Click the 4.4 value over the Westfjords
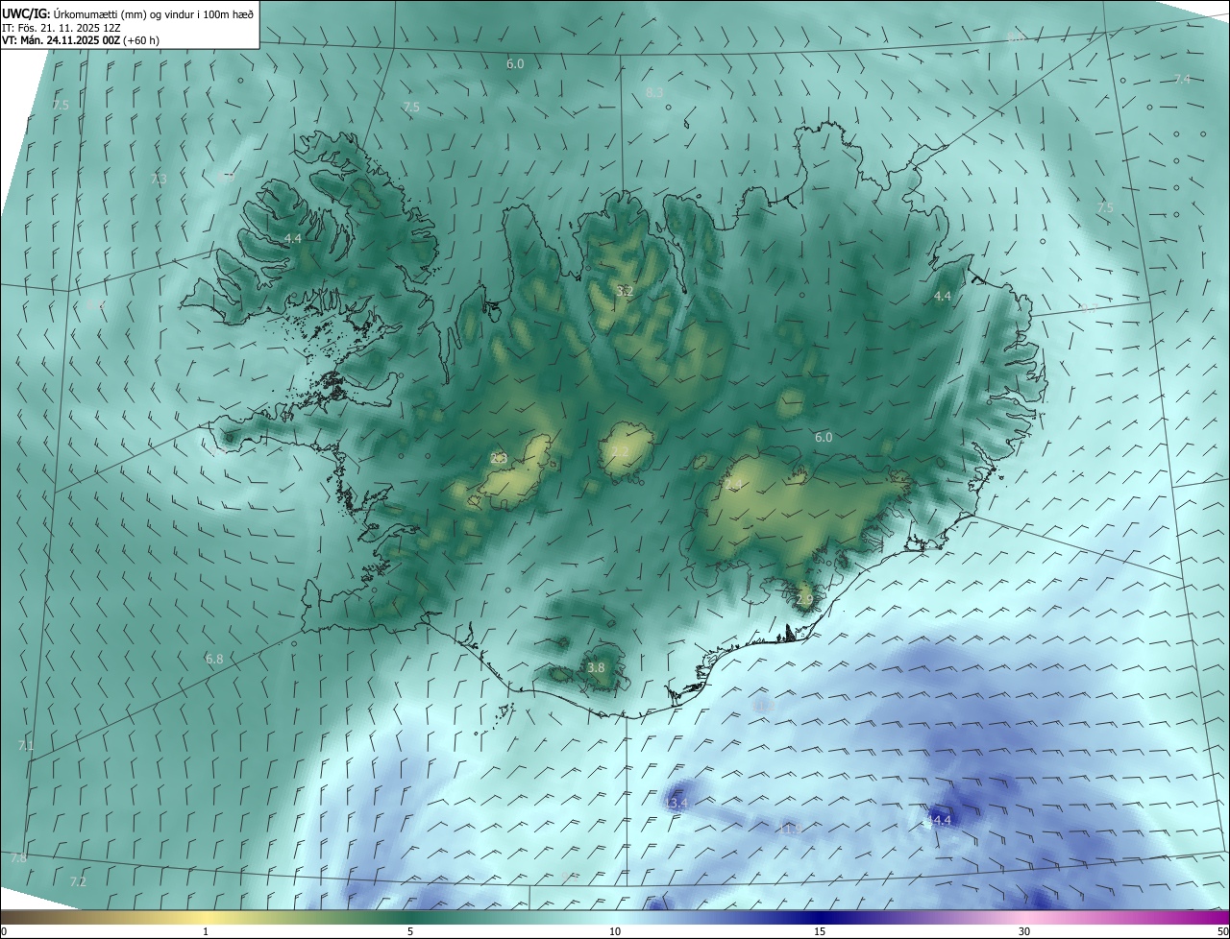Screen dimensions: 1230x939 point(294,238)
